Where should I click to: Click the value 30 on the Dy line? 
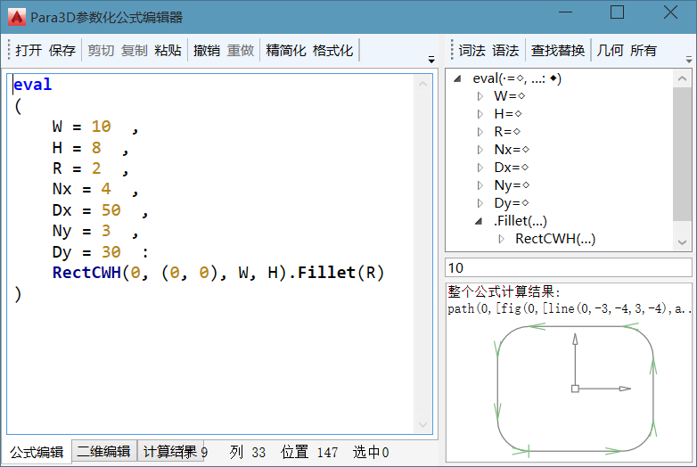pyautogui.click(x=111, y=252)
